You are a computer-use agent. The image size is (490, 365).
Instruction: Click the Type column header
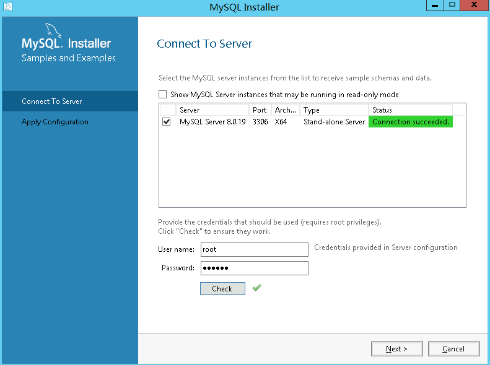point(334,110)
